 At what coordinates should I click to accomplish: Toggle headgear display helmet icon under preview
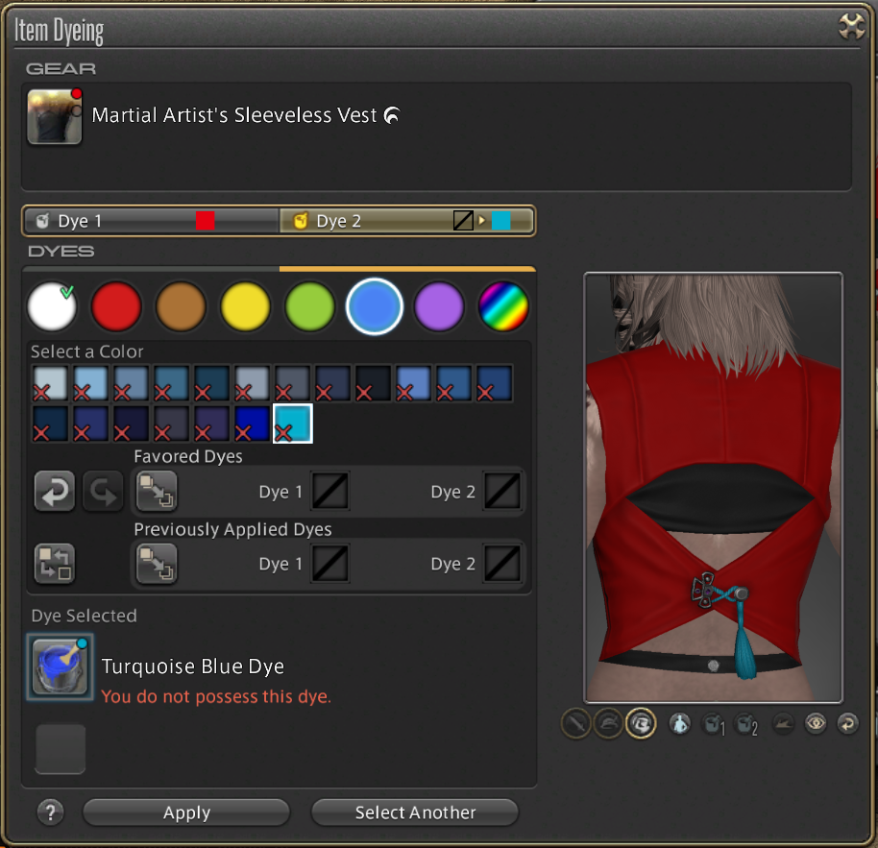point(609,724)
